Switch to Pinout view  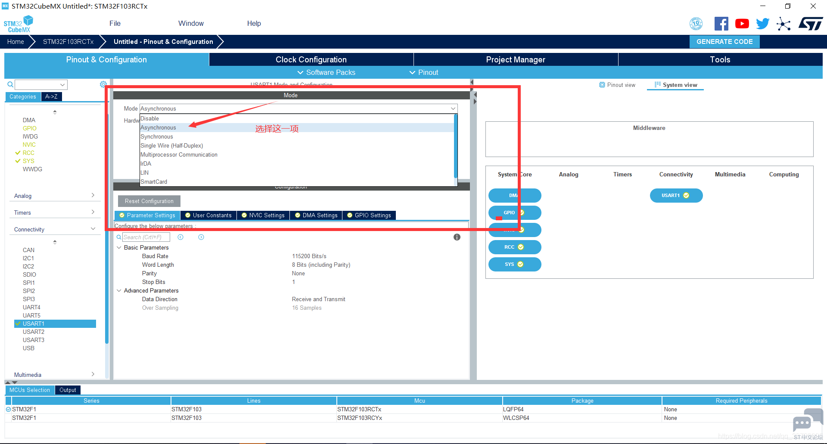point(617,85)
